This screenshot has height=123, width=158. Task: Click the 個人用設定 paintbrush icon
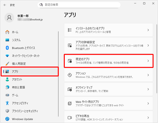pyautogui.click(x=7, y=64)
